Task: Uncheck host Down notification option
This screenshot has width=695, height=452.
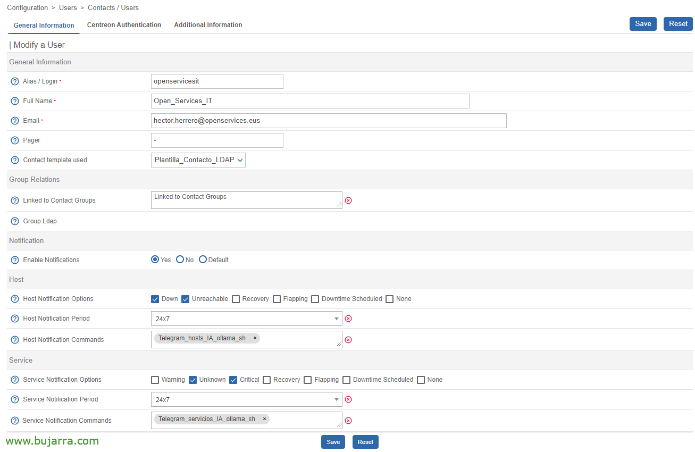Action: (155, 299)
